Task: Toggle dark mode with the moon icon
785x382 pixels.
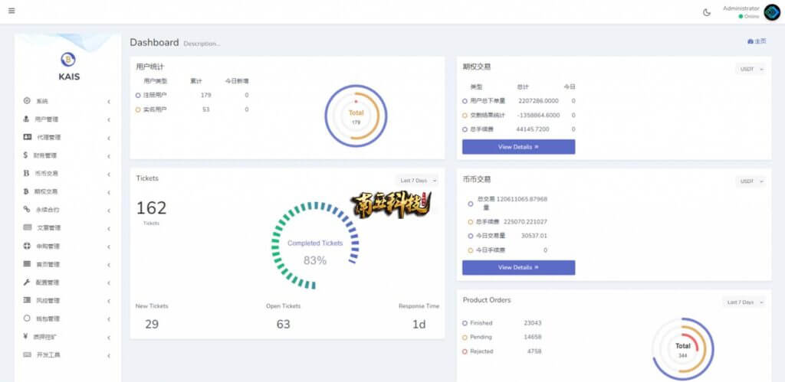Action: point(706,12)
